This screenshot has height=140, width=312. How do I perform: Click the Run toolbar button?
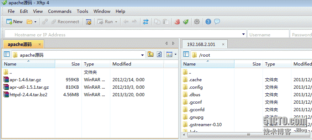point(105,22)
